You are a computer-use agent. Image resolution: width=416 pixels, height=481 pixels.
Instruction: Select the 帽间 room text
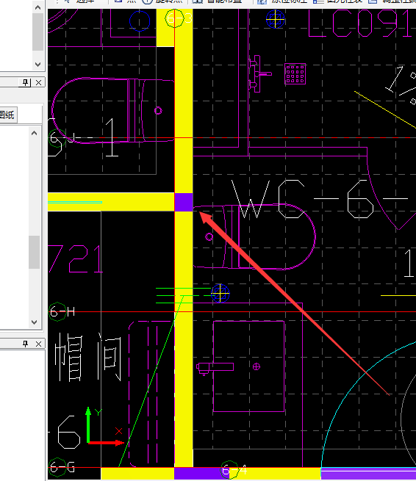click(x=88, y=357)
